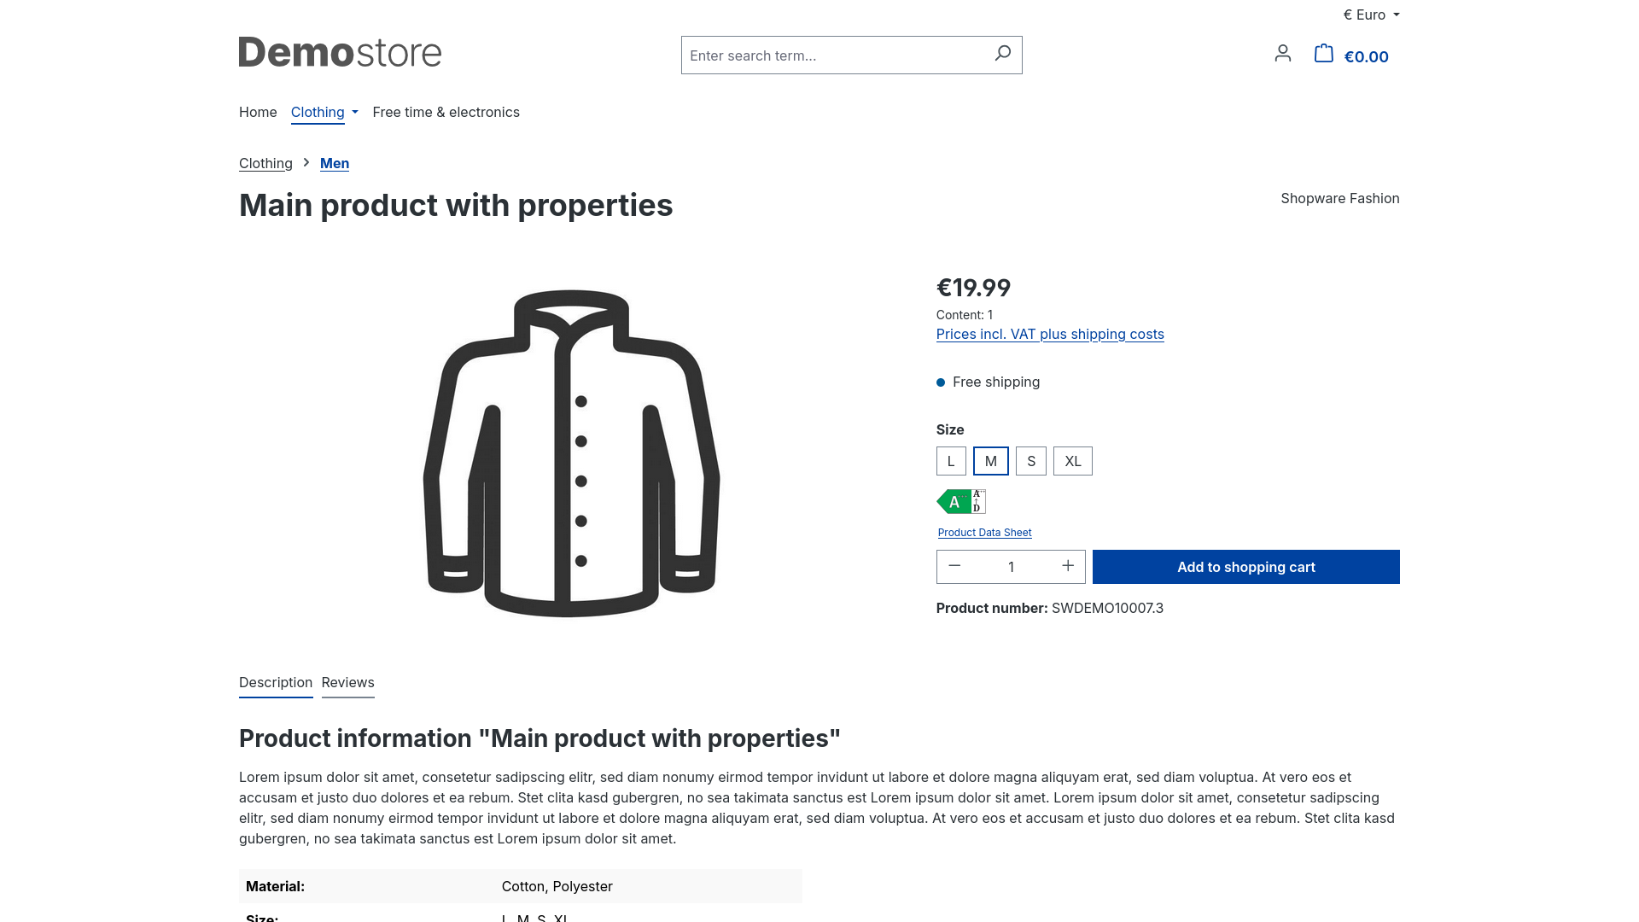
Task: Click Add to shopping cart button
Action: click(x=1245, y=567)
